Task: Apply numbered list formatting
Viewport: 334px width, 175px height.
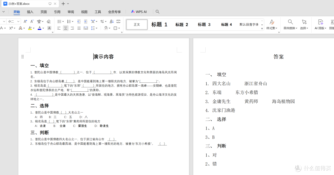Action: pos(69,22)
